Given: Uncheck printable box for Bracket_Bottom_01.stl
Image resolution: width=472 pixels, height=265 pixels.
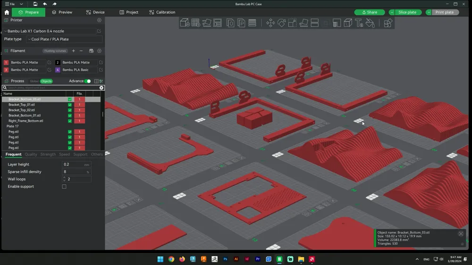Looking at the screenshot, I should point(70,116).
